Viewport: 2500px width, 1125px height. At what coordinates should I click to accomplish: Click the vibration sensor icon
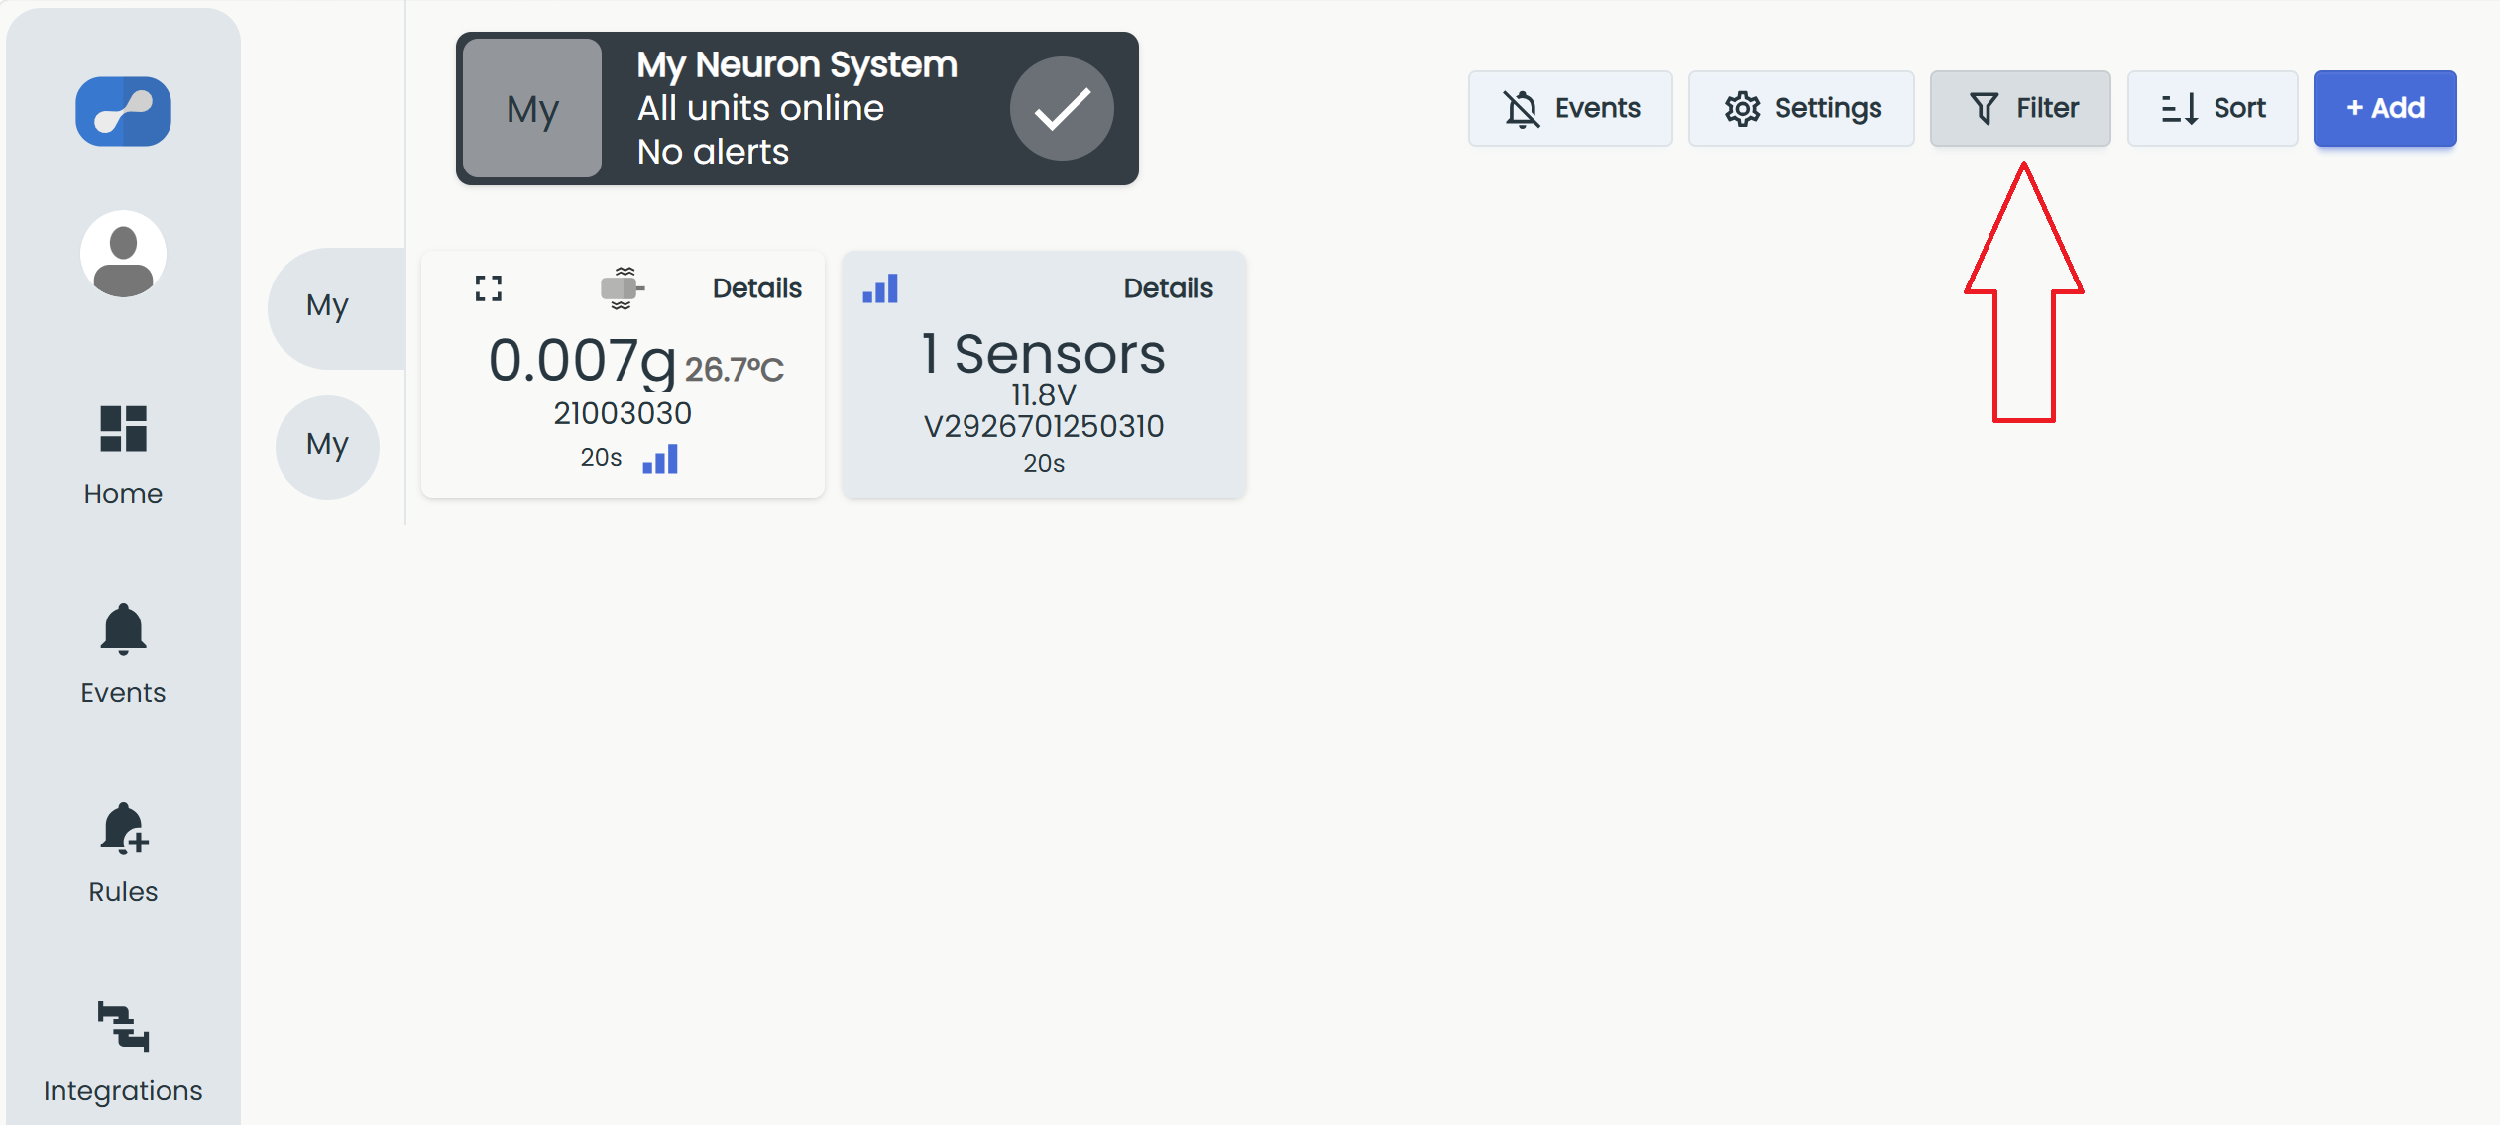pyautogui.click(x=623, y=288)
